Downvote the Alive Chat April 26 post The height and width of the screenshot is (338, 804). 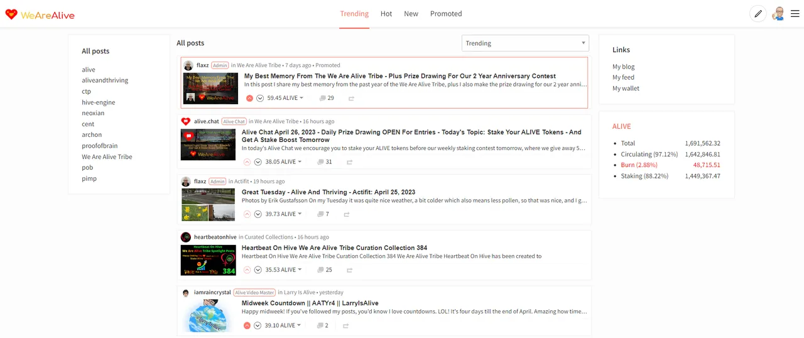click(258, 162)
